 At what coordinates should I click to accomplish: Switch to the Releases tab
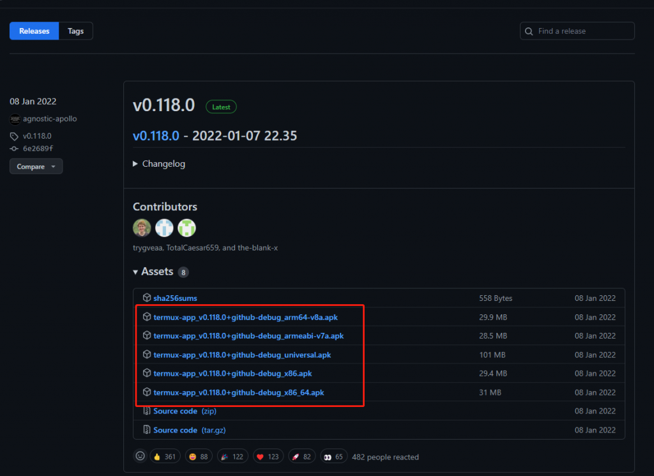(x=34, y=31)
